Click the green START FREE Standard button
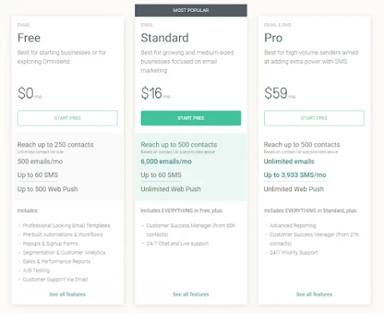The width and height of the screenshot is (384, 313). 191,118
